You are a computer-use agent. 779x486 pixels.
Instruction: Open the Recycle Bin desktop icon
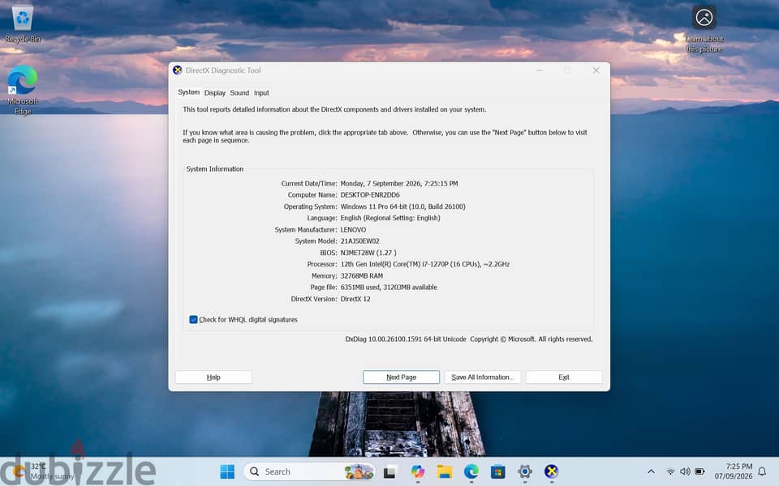point(23,23)
